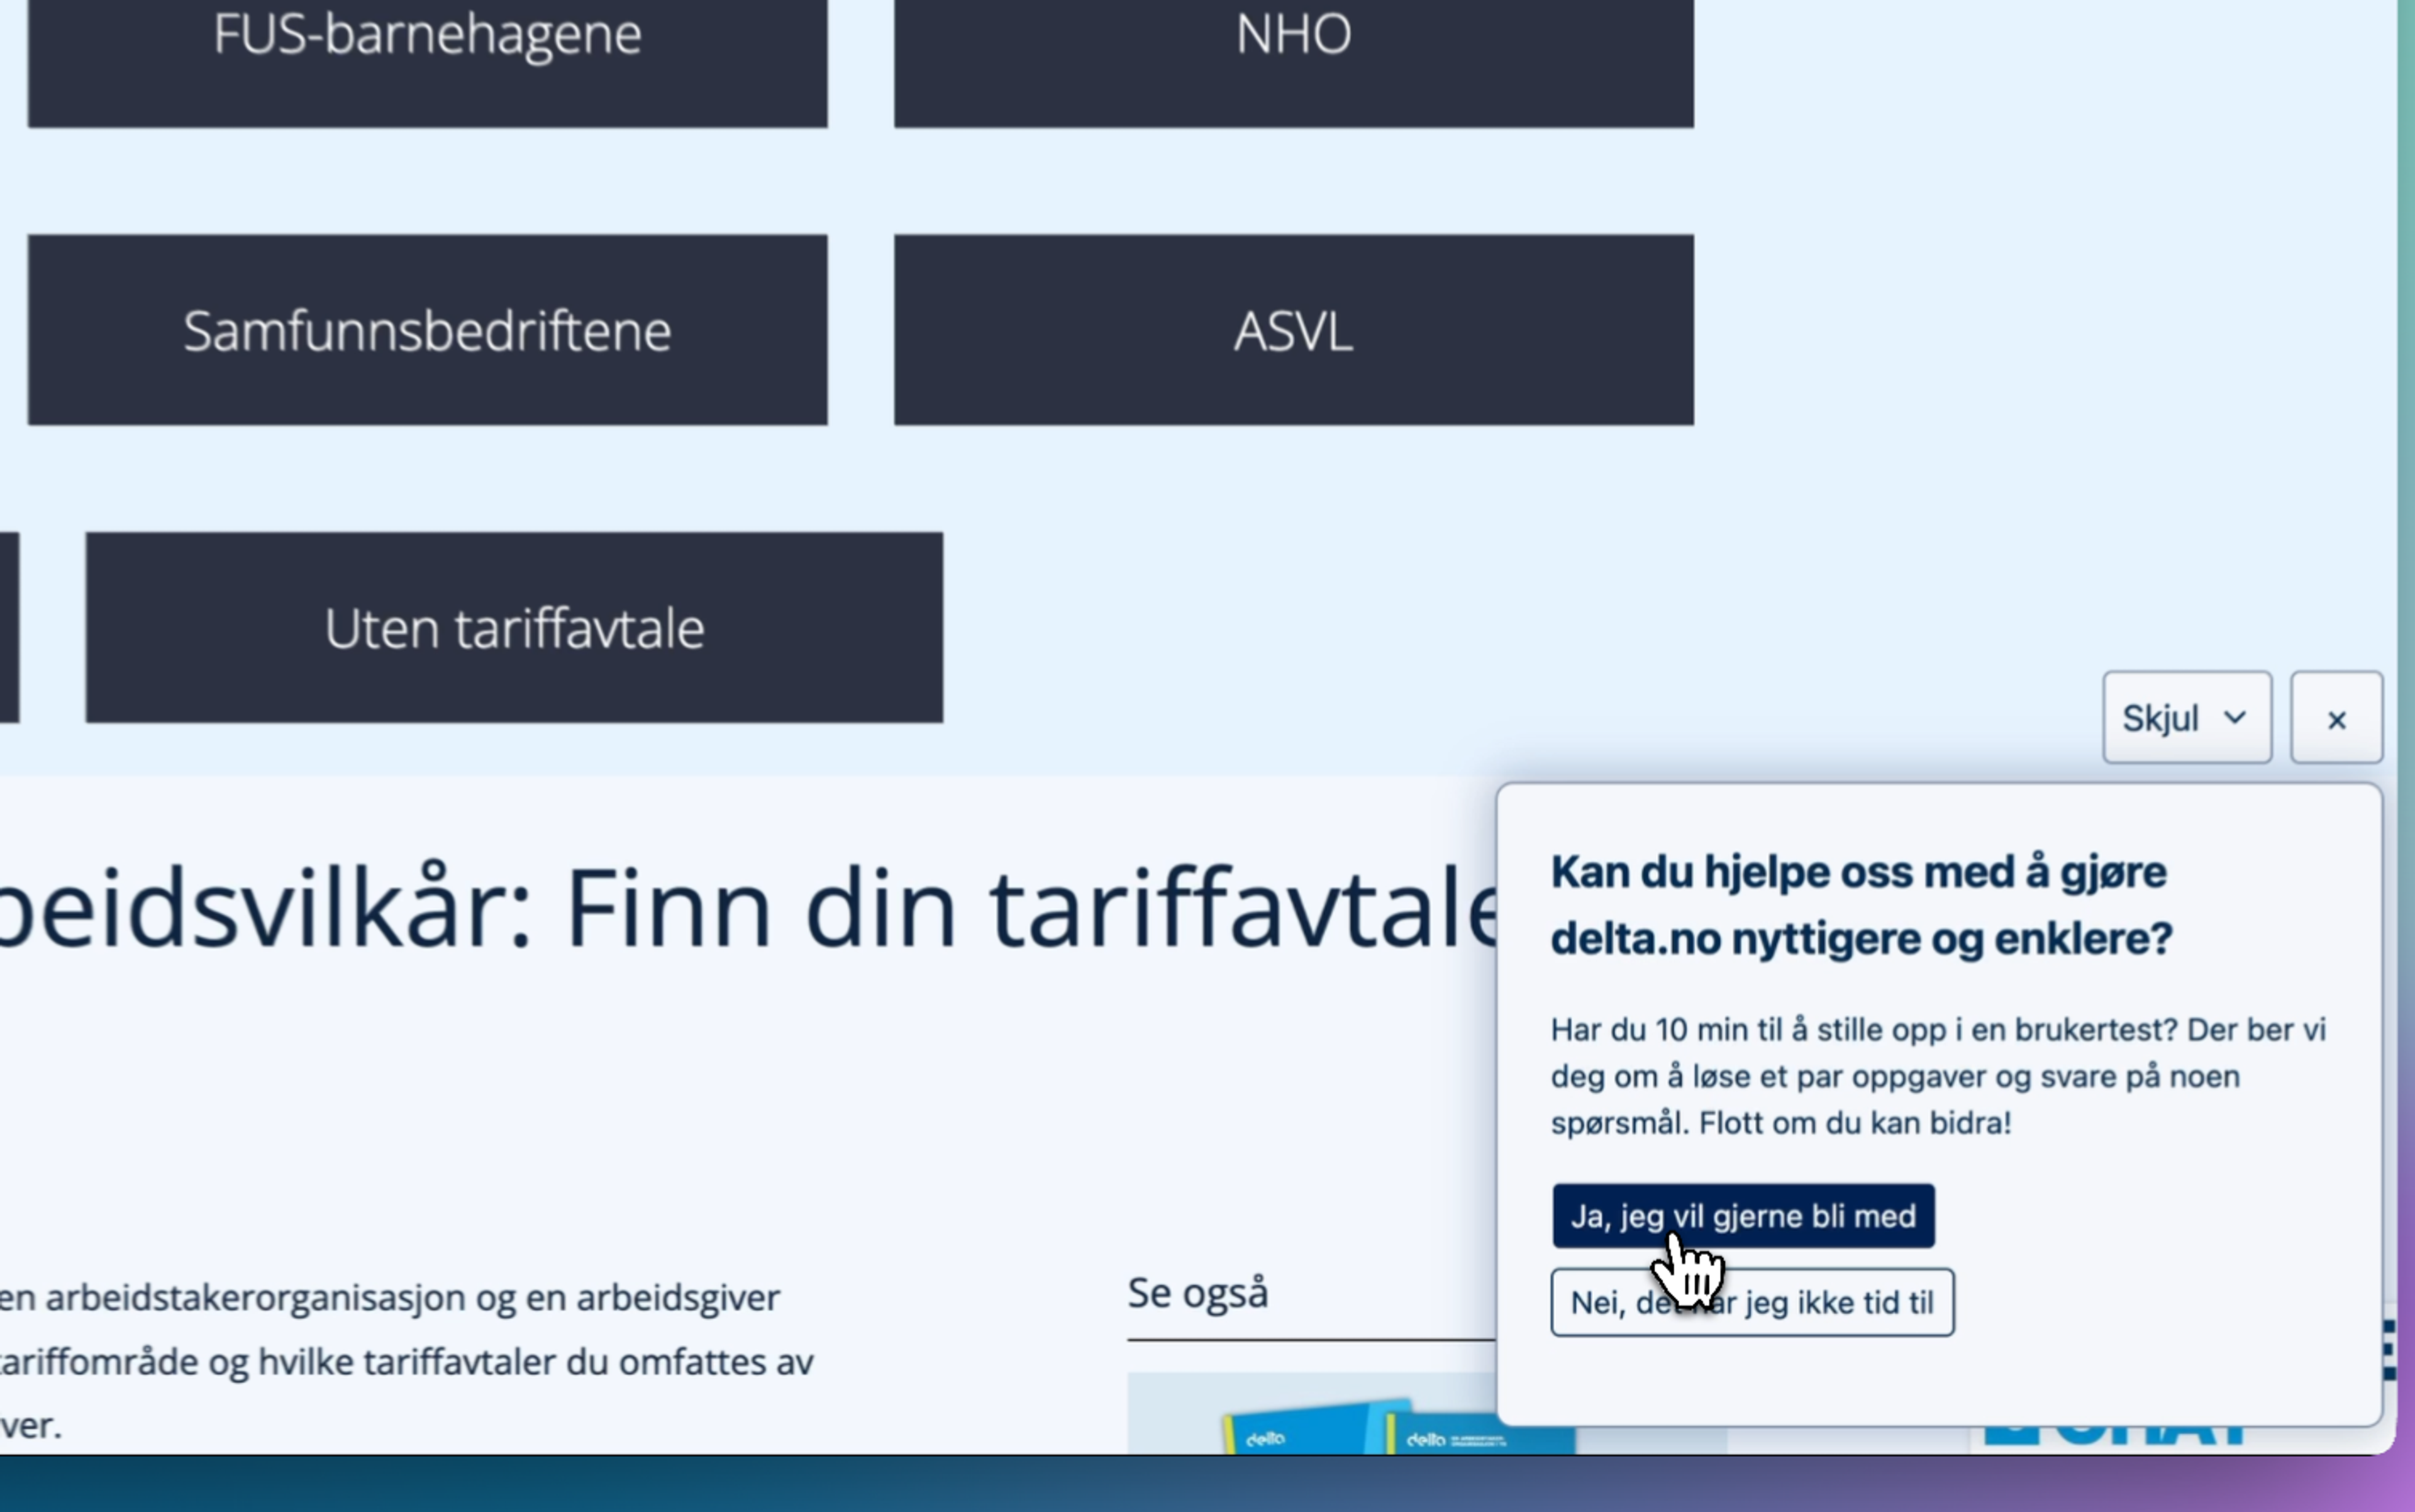The height and width of the screenshot is (1512, 2415).
Task: Decline with Nei, det har jeg ikke tid til
Action: 1752,1302
